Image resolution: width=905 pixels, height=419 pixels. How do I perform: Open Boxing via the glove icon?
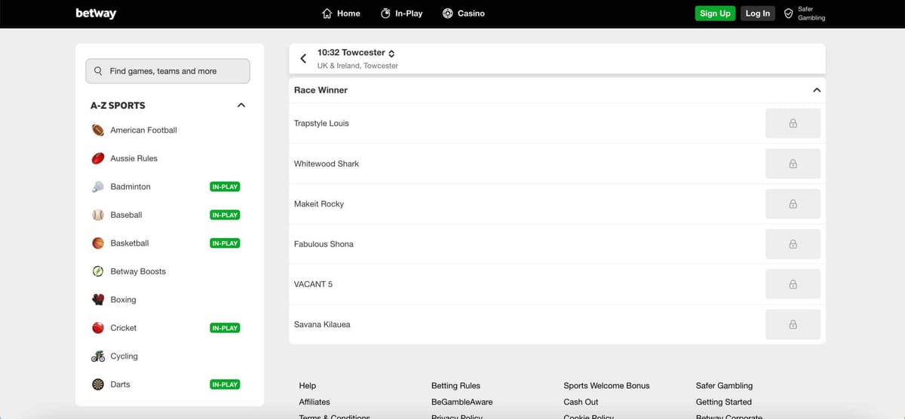[98, 300]
